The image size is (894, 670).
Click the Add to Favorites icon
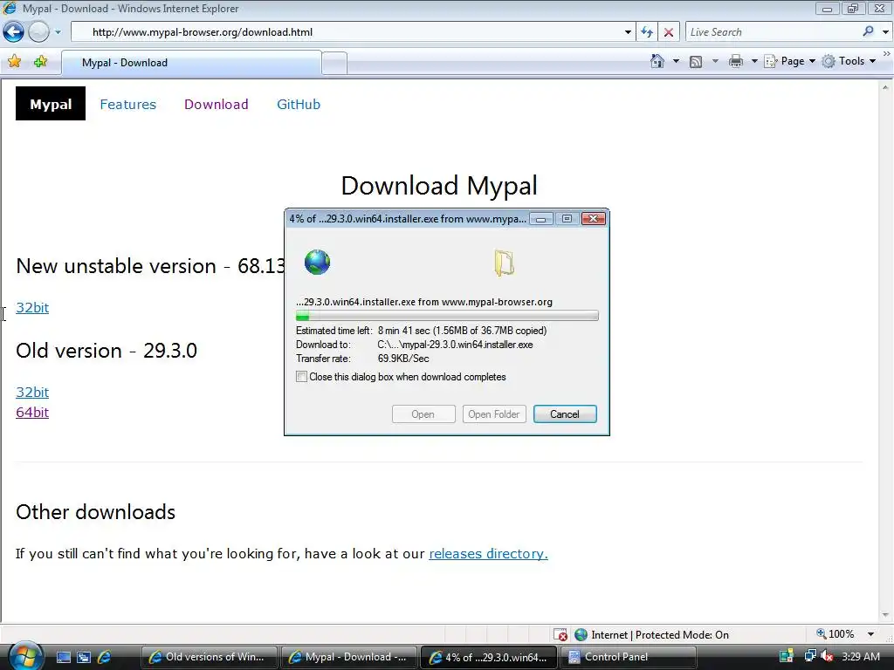tap(40, 62)
